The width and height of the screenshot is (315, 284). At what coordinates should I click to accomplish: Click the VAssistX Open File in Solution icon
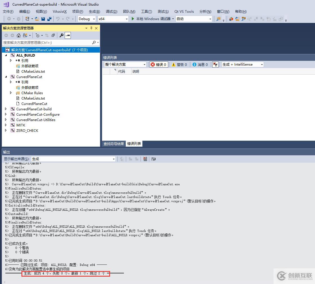[237, 19]
